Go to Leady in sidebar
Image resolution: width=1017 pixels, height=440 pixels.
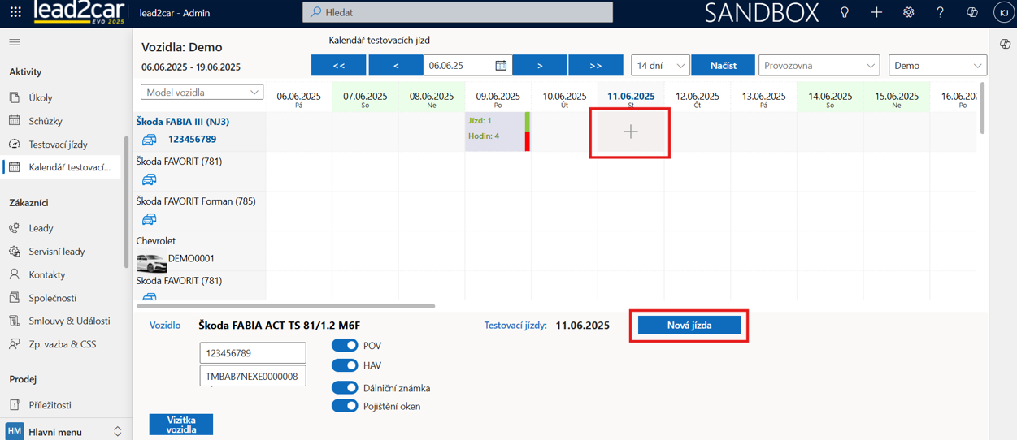pos(41,228)
